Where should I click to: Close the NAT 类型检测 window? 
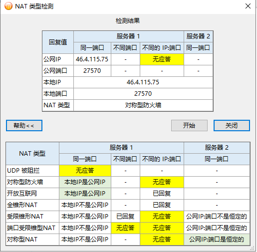[x=248, y=6]
